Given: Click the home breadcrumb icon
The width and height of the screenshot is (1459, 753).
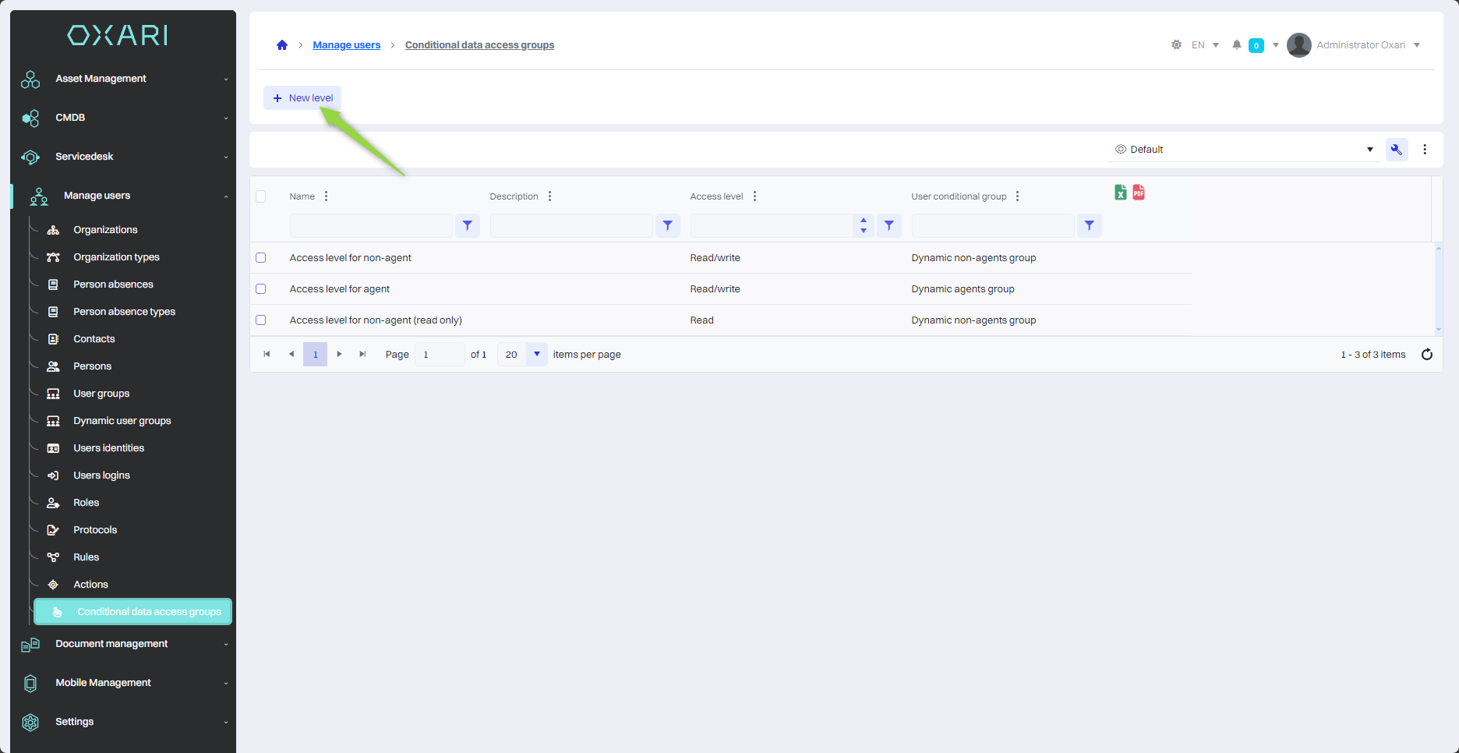Looking at the screenshot, I should 282,45.
